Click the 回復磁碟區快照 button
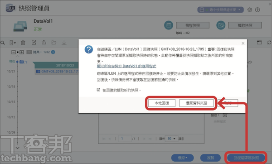272x164 pixels. click(x=246, y=158)
